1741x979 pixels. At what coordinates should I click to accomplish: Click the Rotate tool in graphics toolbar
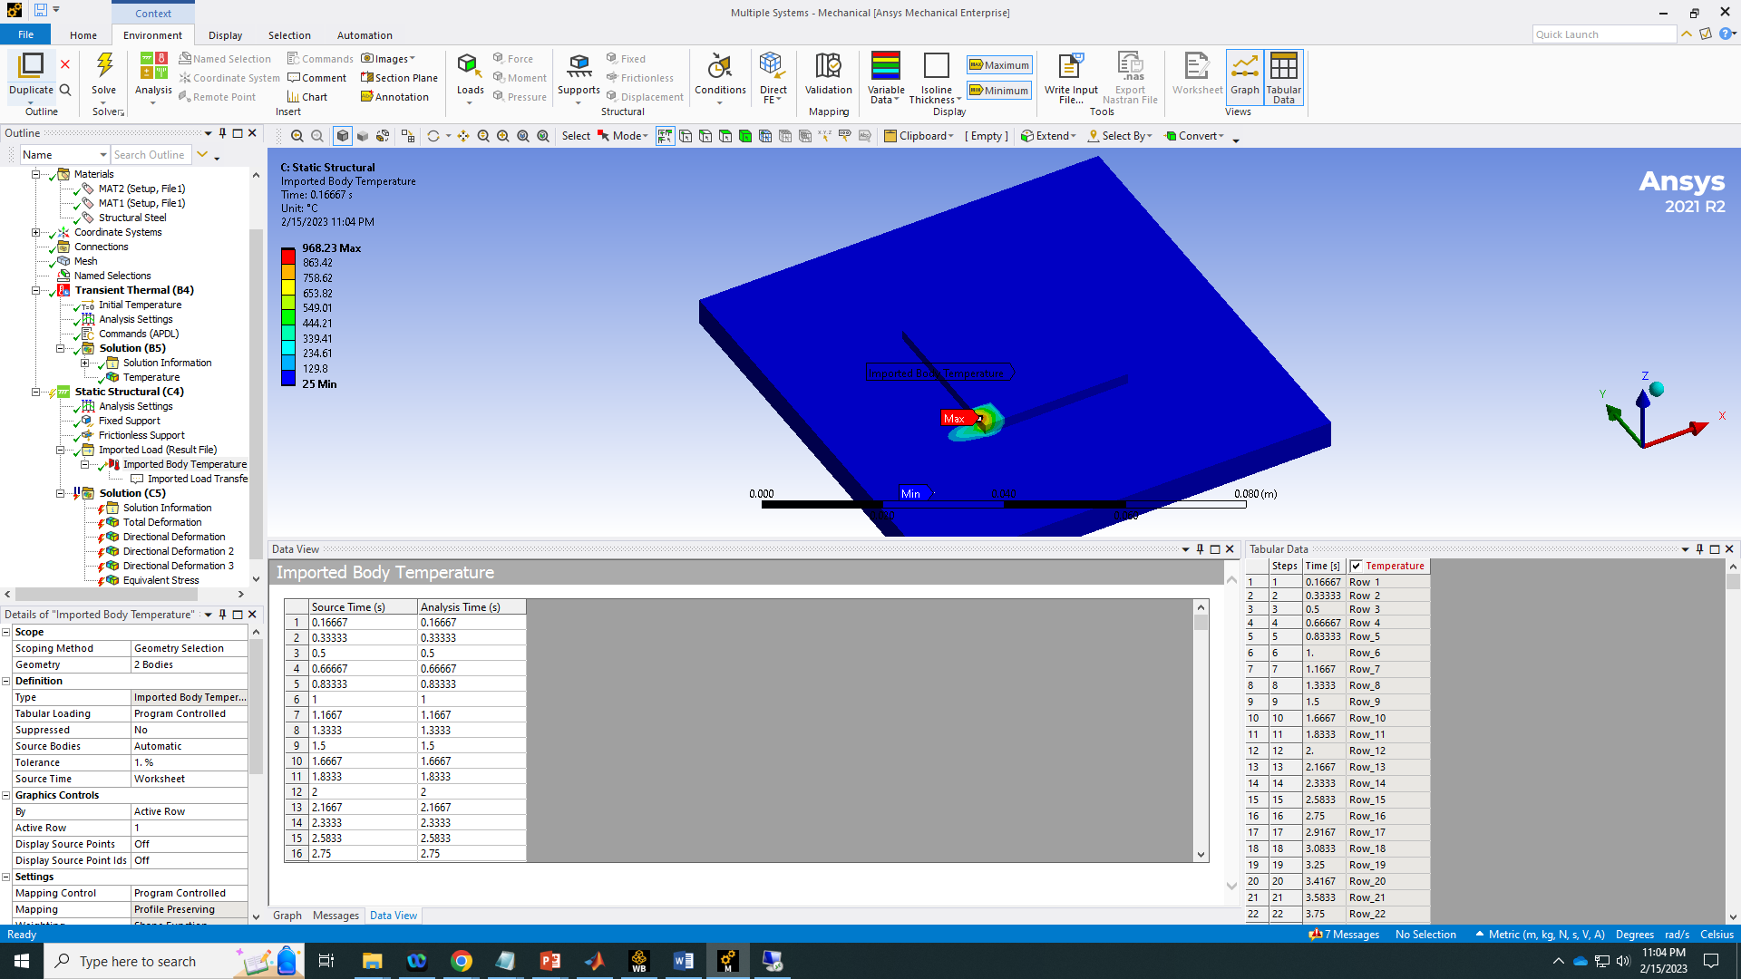click(x=433, y=136)
